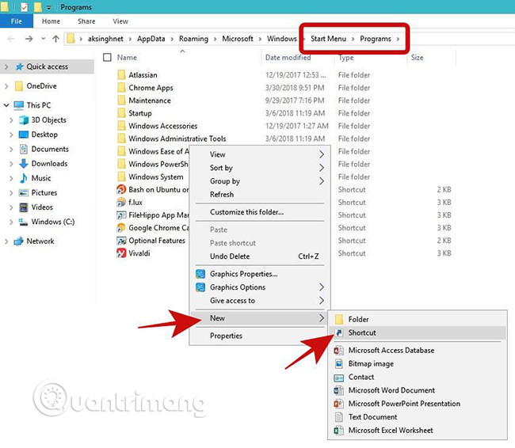The width and height of the screenshot is (515, 448).
Task: Click the Contact file icon
Action: 338,378
